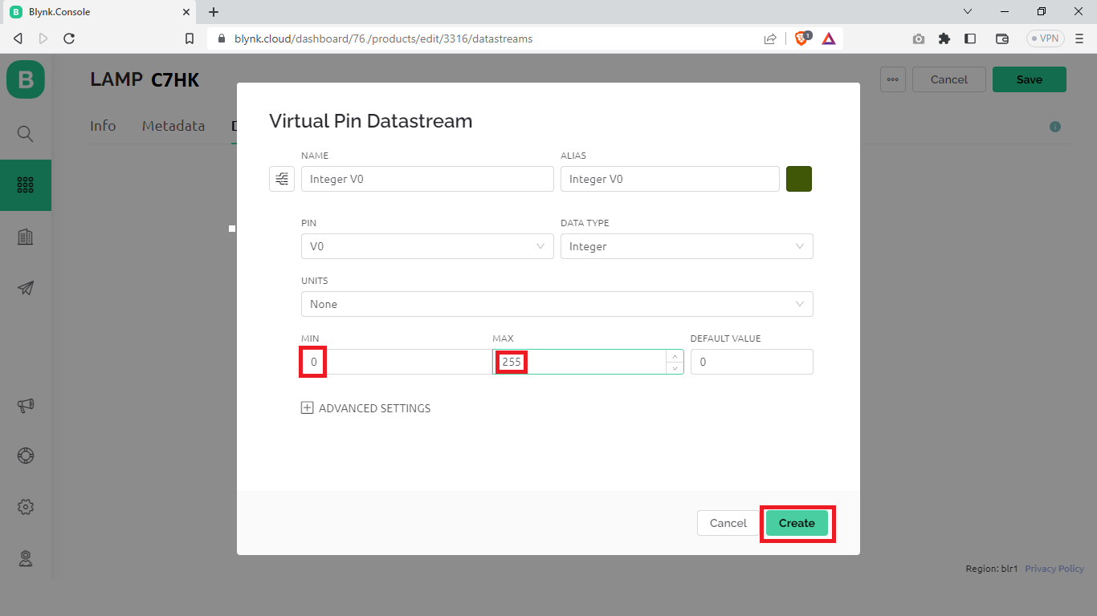The height and width of the screenshot is (616, 1097).
Task: Expand ADVANCED SETTINGS section
Action: pos(365,408)
